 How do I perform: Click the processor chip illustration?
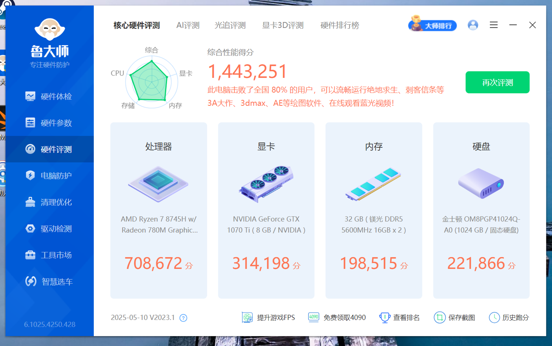[158, 184]
